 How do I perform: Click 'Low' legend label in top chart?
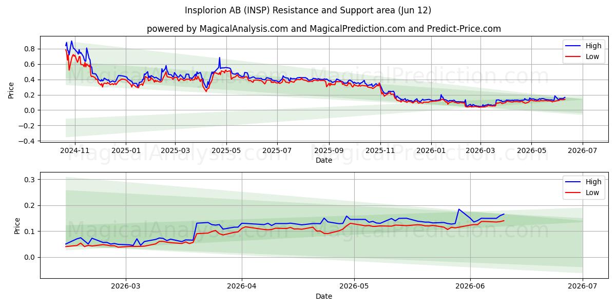click(592, 56)
